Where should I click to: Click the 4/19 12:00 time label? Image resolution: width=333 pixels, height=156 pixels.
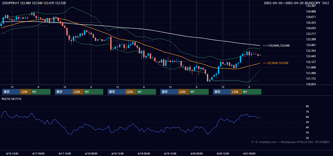pos(170,153)
